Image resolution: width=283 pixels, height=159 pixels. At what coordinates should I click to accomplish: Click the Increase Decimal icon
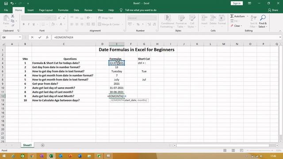click(x=149, y=24)
